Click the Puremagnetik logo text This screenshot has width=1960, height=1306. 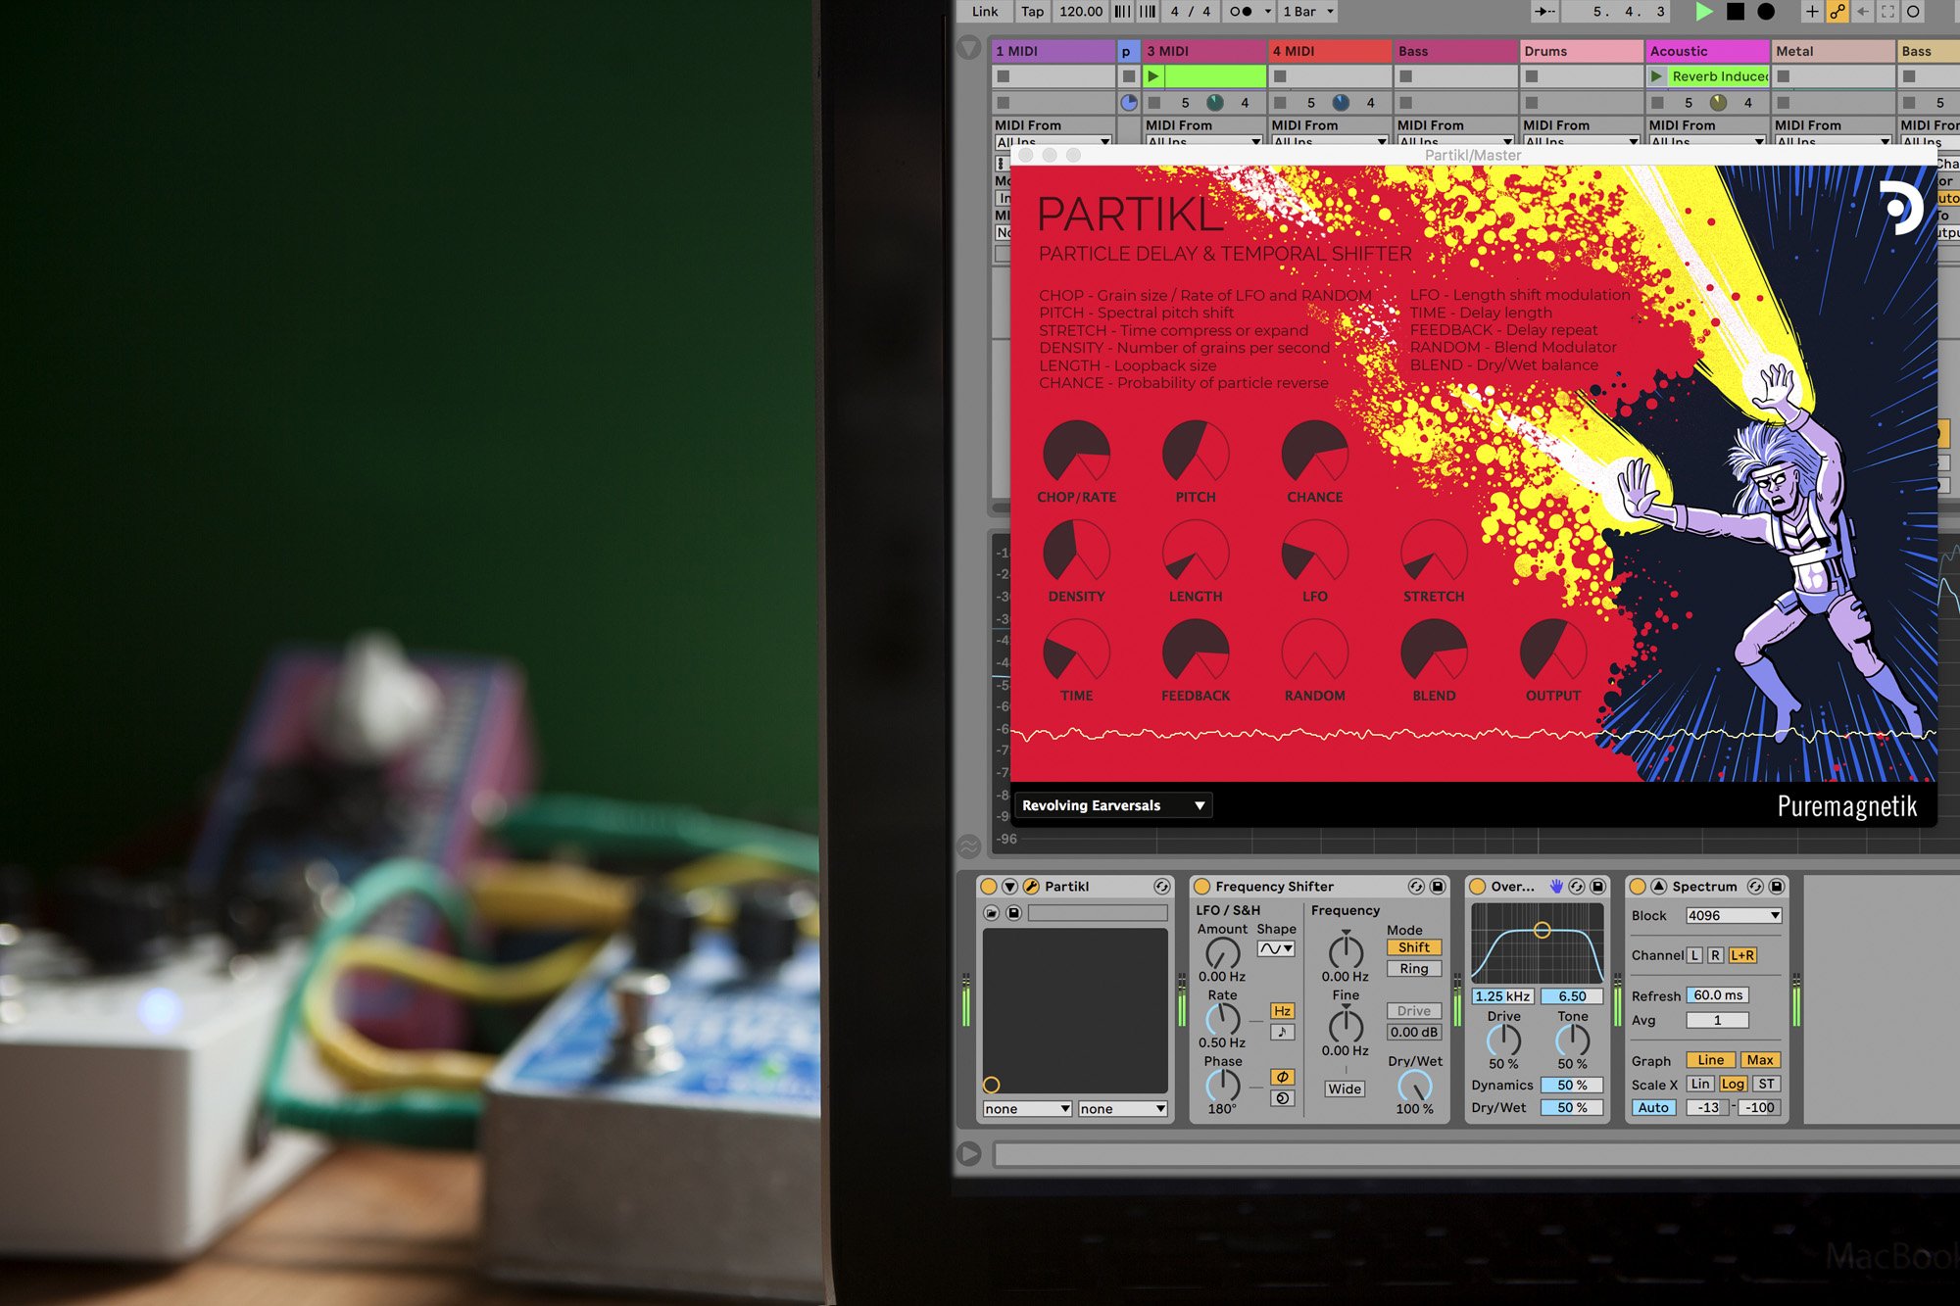[x=1847, y=806]
